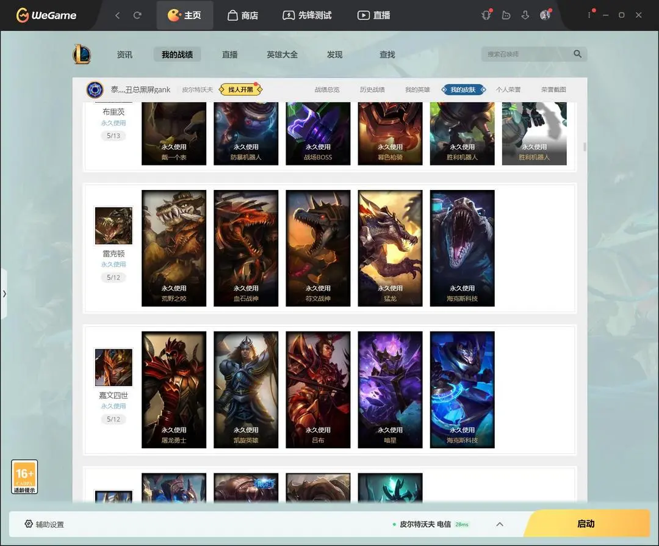Open the chat assistant icon
The width and height of the screenshot is (659, 546).
pyautogui.click(x=506, y=15)
